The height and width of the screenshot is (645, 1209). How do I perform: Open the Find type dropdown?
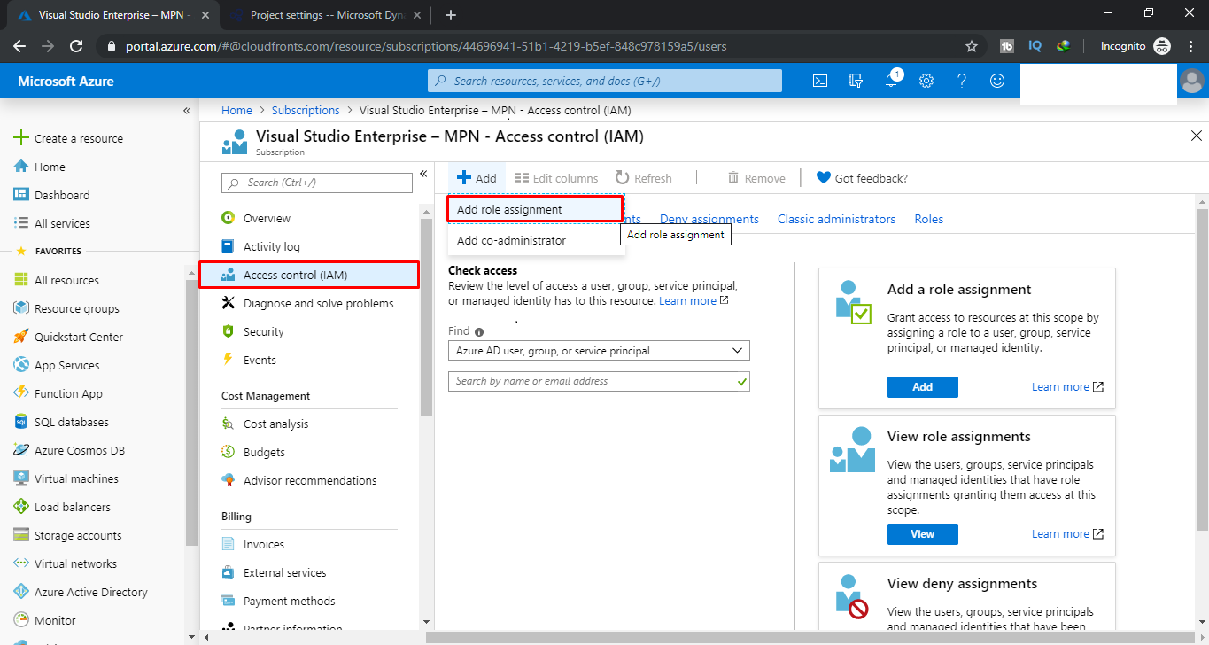[599, 351]
